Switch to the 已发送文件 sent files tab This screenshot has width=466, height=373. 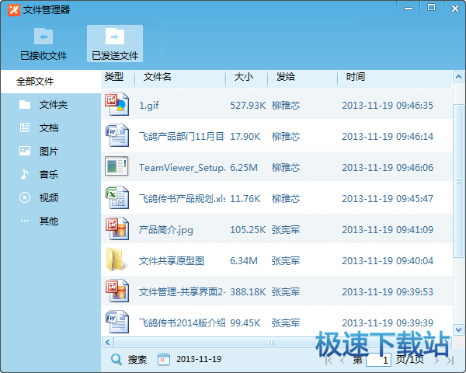[x=115, y=44]
